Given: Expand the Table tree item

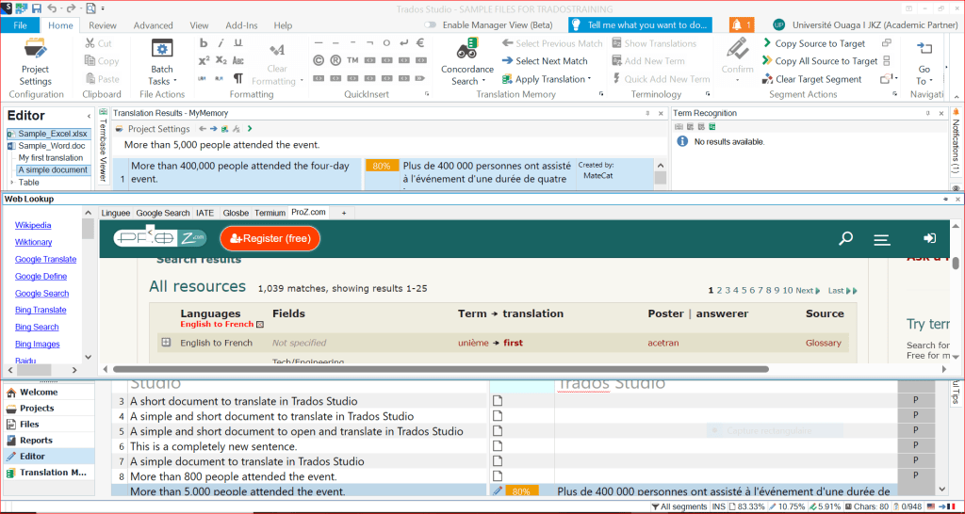Looking at the screenshot, I should pos(11,183).
